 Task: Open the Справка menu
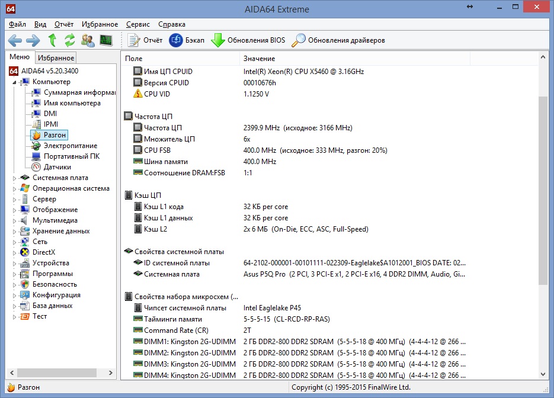click(172, 24)
